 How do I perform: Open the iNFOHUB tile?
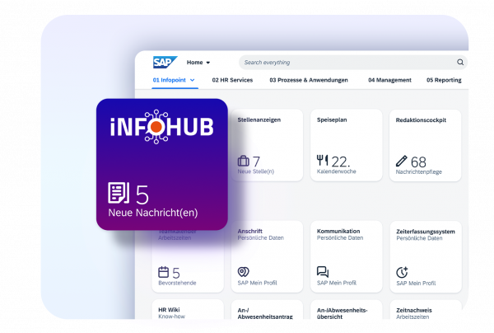(162, 164)
